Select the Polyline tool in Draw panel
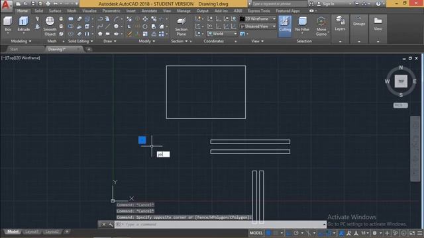Viewport: 424px width, 238px height. click(x=100, y=19)
